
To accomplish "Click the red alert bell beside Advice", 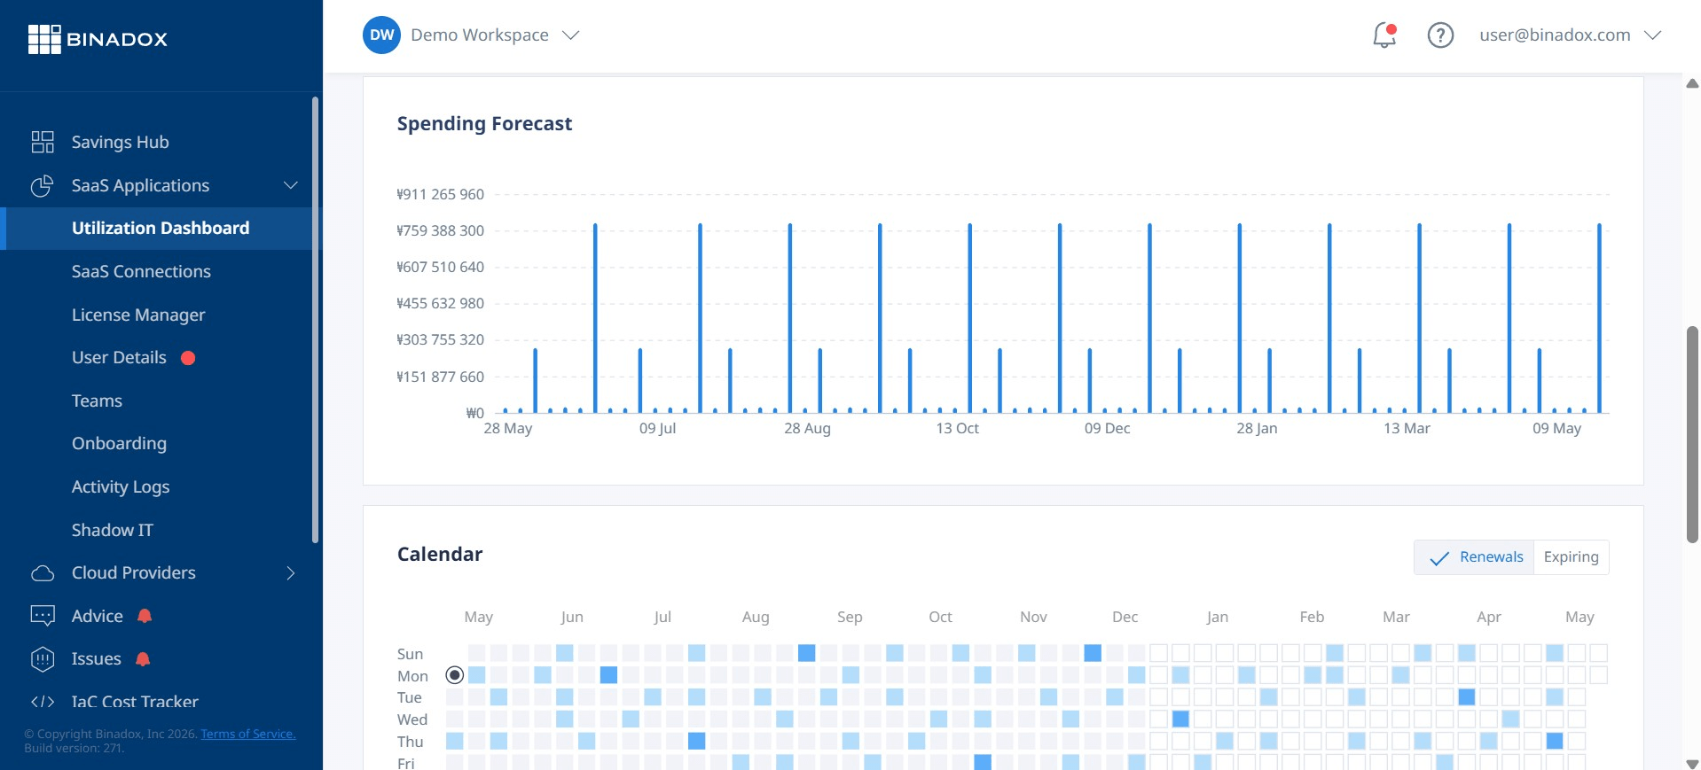I will [145, 616].
